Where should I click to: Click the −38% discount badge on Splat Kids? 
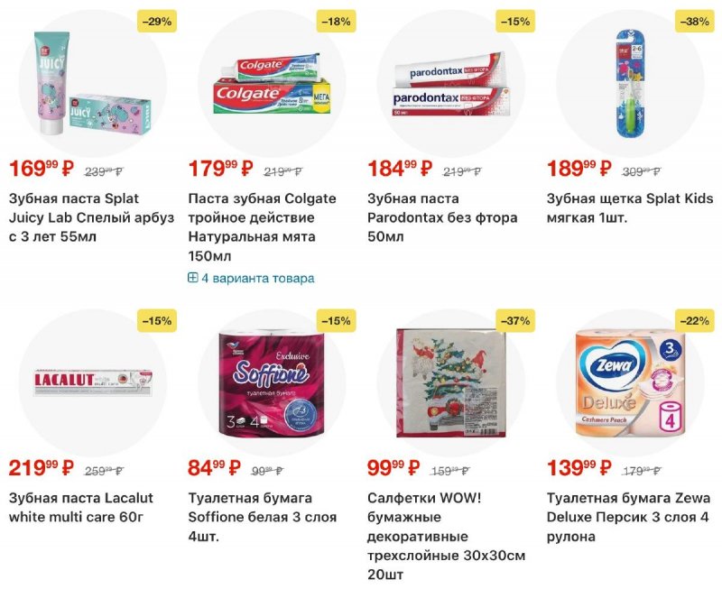pyautogui.click(x=694, y=22)
